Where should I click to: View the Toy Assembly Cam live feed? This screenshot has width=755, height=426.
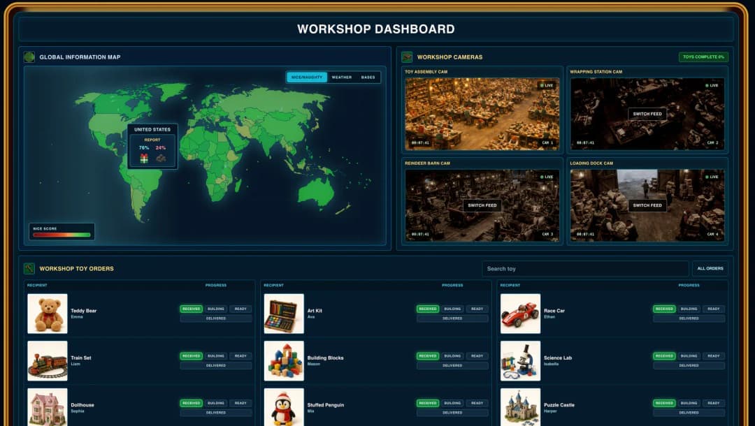tap(482, 114)
